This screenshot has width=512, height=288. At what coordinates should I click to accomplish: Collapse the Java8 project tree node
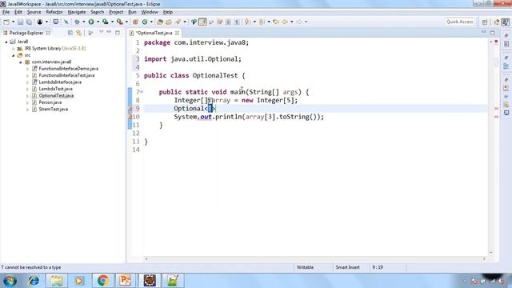(x=6, y=42)
